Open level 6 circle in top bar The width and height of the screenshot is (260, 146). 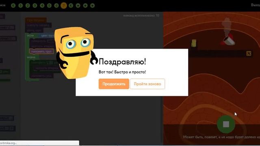pos(56,5)
